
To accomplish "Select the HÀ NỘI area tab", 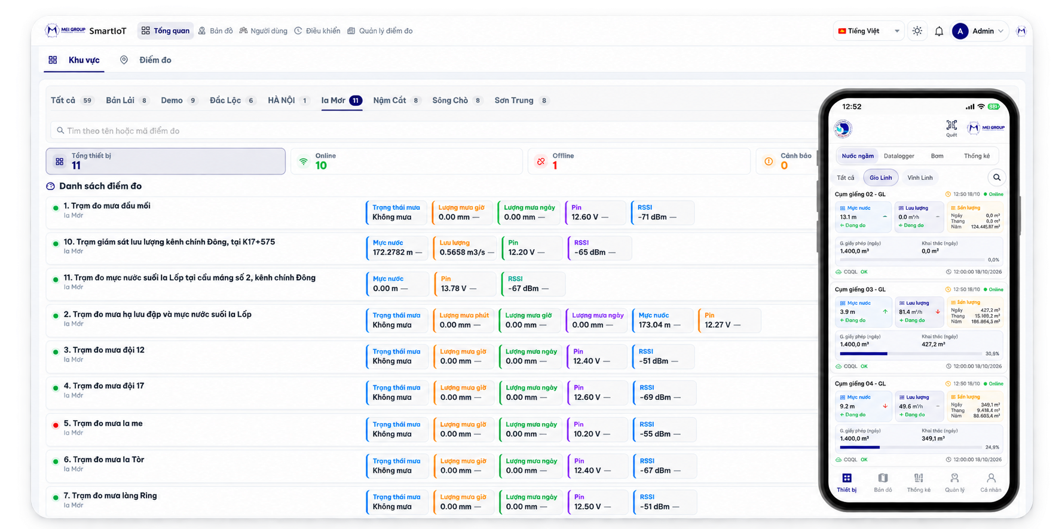I will [x=288, y=100].
